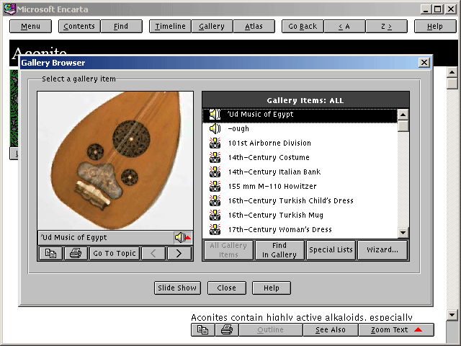
Task: Go to next article with Z >
Action: point(387,27)
